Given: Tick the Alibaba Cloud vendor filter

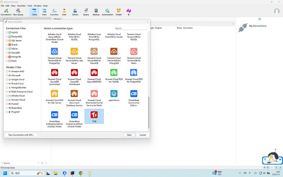Looking at the screenshot, I should 7,96.
